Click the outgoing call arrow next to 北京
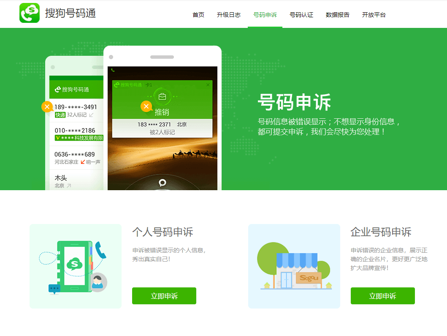This screenshot has height=336, width=447. (x=69, y=186)
